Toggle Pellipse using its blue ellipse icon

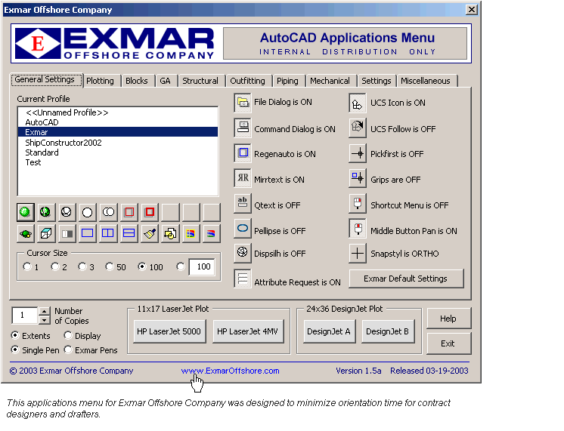243,229
